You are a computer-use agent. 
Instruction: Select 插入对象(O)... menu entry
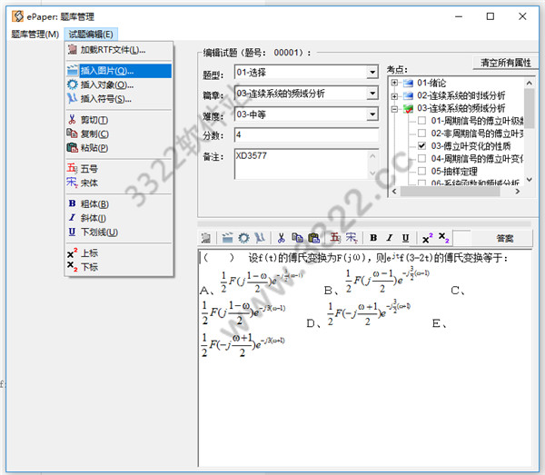coord(118,84)
